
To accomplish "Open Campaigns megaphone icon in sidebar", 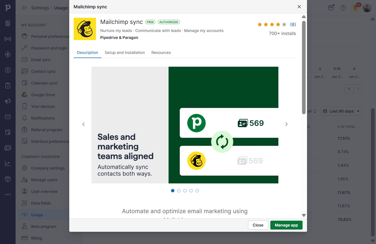I will tap(8, 101).
